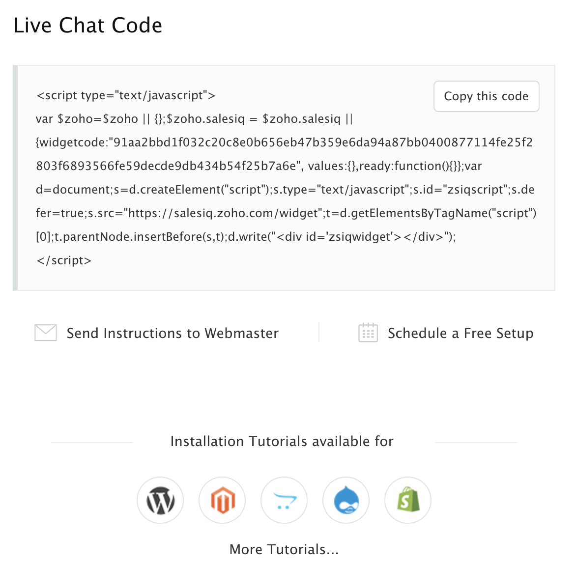Click the d=document createElement code line
576x565 pixels.
pos(285,190)
